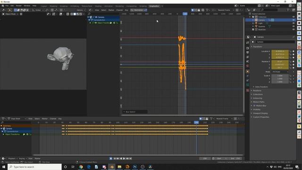Toggle visibility of Light in outliner

[294, 23]
